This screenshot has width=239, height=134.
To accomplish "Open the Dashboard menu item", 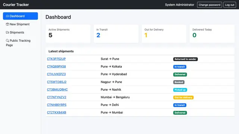I will click(21, 16).
